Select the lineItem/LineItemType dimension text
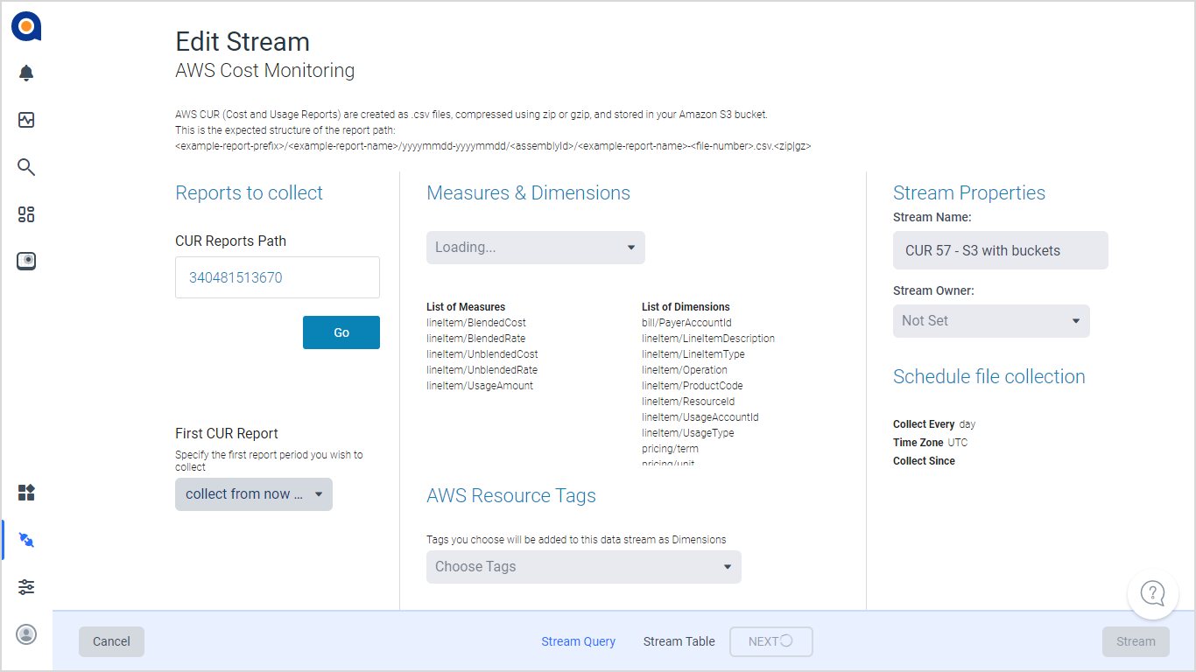Image resolution: width=1196 pixels, height=672 pixels. tap(693, 354)
